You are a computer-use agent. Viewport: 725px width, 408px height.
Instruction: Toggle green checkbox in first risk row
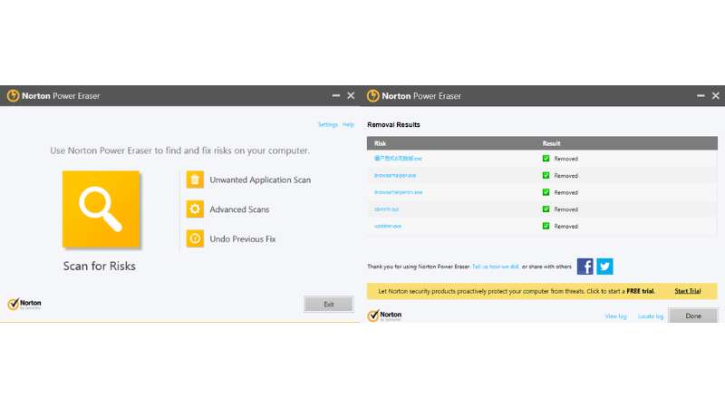[546, 158]
